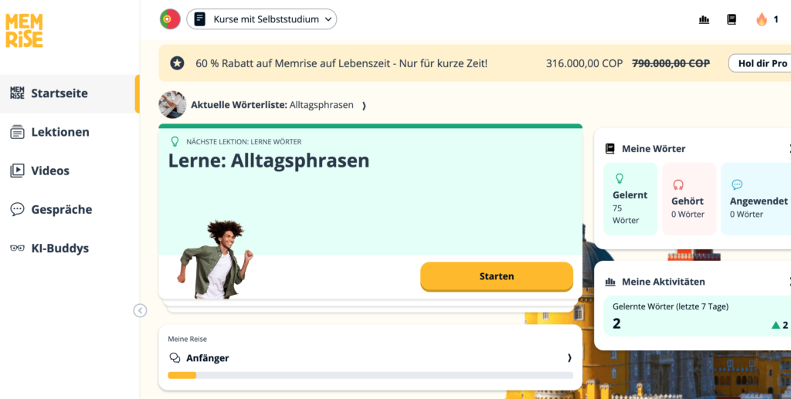
Task: Click the Lektionen list icon
Action: (x=17, y=132)
